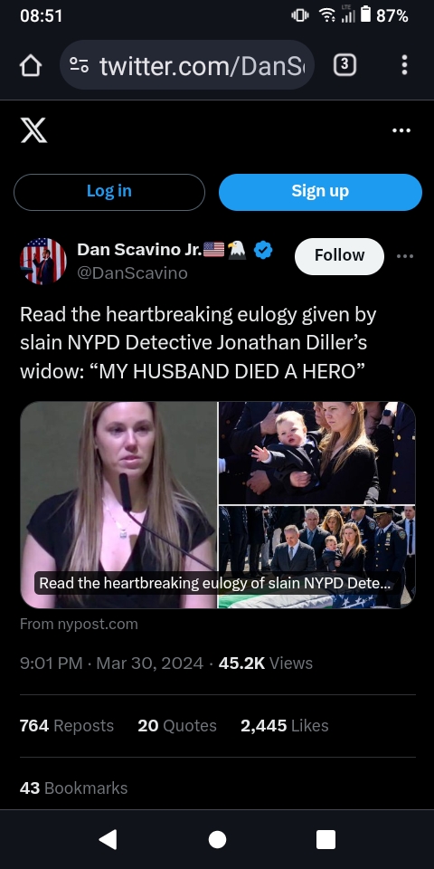Follow Dan Scavino Jr.
The height and width of the screenshot is (869, 434).
[339, 256]
